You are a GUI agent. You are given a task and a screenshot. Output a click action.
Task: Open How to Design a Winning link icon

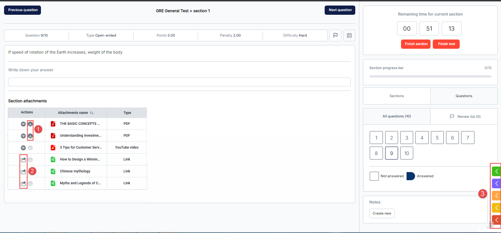(x=23, y=160)
